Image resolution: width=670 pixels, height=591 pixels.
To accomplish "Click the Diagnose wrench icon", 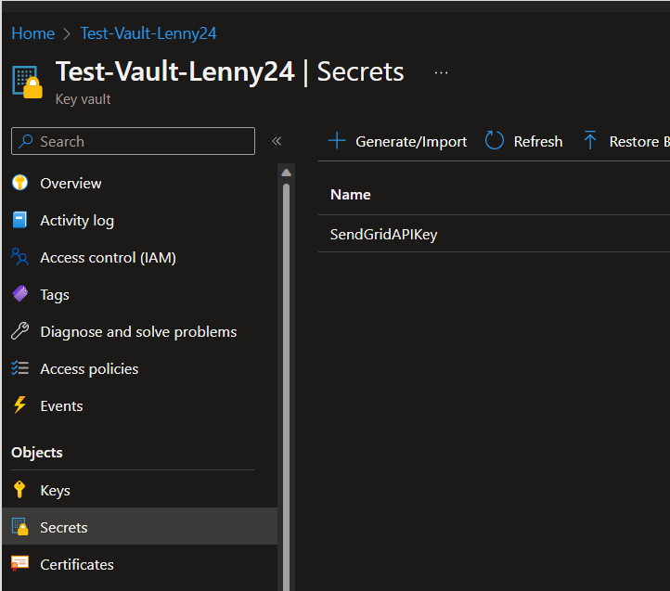I will [x=19, y=331].
